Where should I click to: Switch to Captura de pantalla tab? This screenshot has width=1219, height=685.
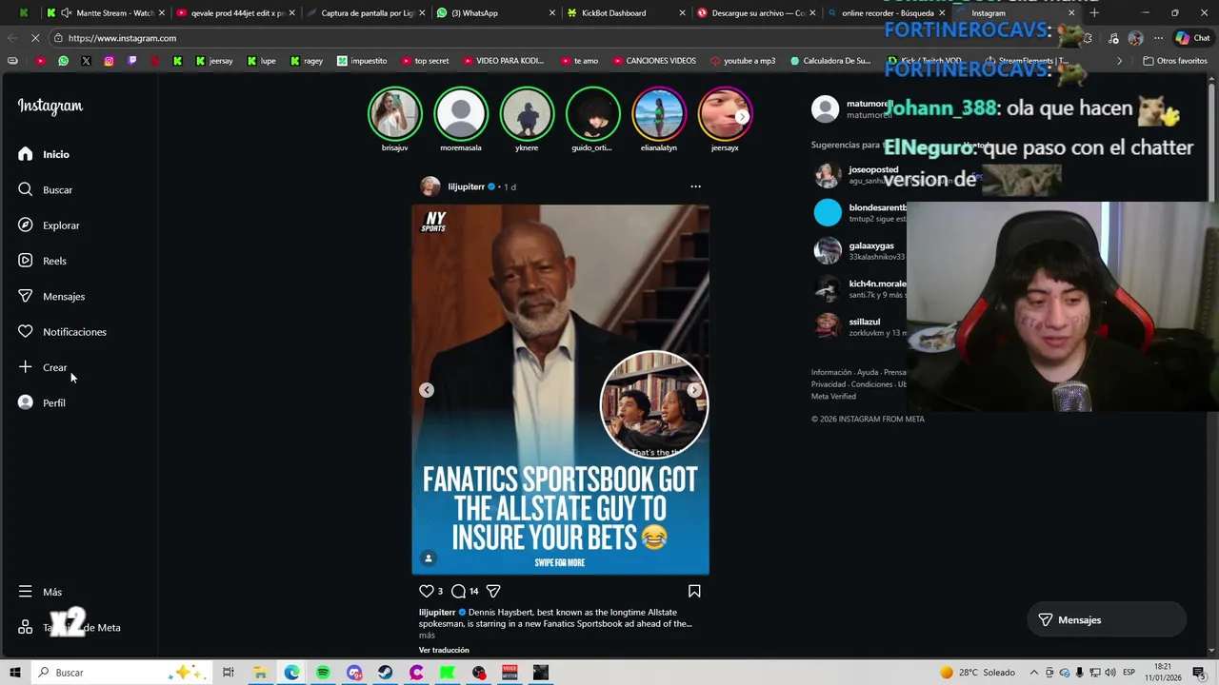(x=366, y=13)
